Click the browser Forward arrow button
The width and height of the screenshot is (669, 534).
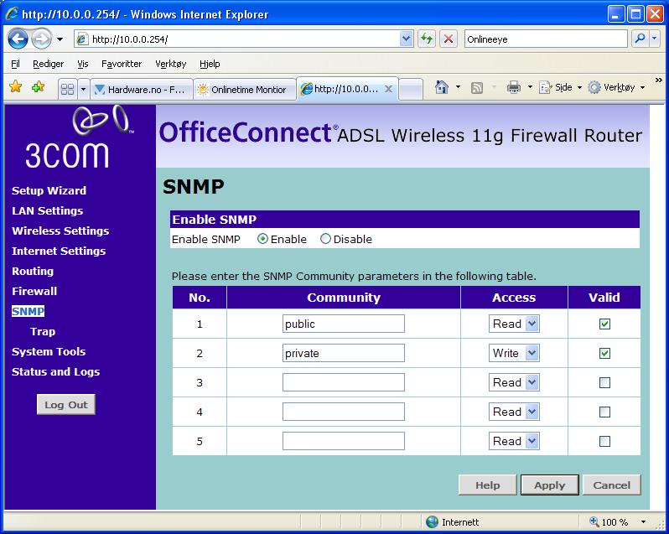[x=41, y=39]
